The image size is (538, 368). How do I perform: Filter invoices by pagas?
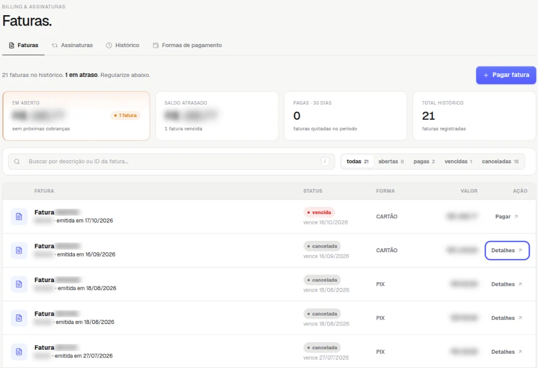[x=424, y=161]
